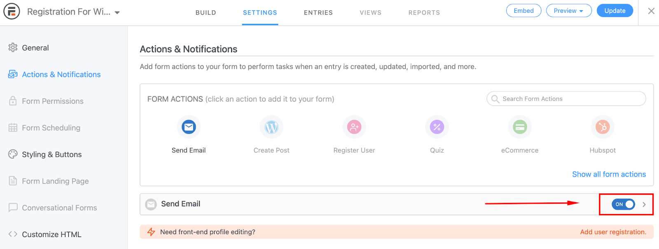Screen dimensions: 659x249
Task: Add the Create Post action icon
Action: coord(271,127)
